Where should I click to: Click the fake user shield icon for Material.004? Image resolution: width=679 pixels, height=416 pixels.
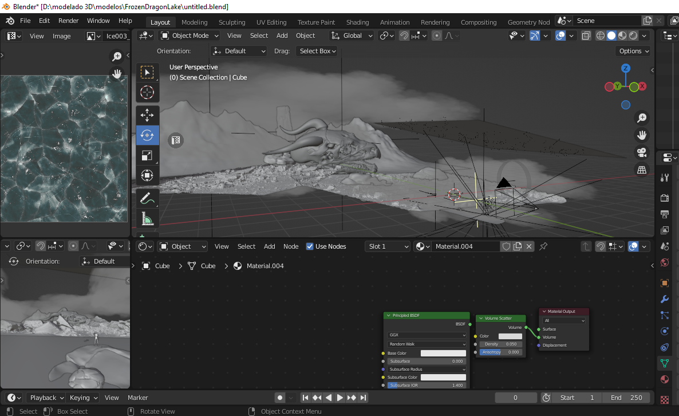point(506,246)
